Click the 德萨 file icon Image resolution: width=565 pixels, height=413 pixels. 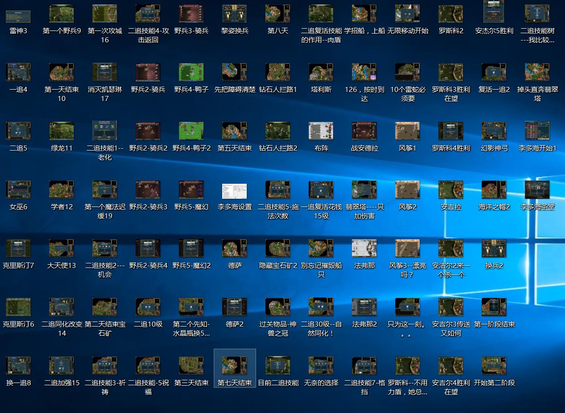(234, 249)
